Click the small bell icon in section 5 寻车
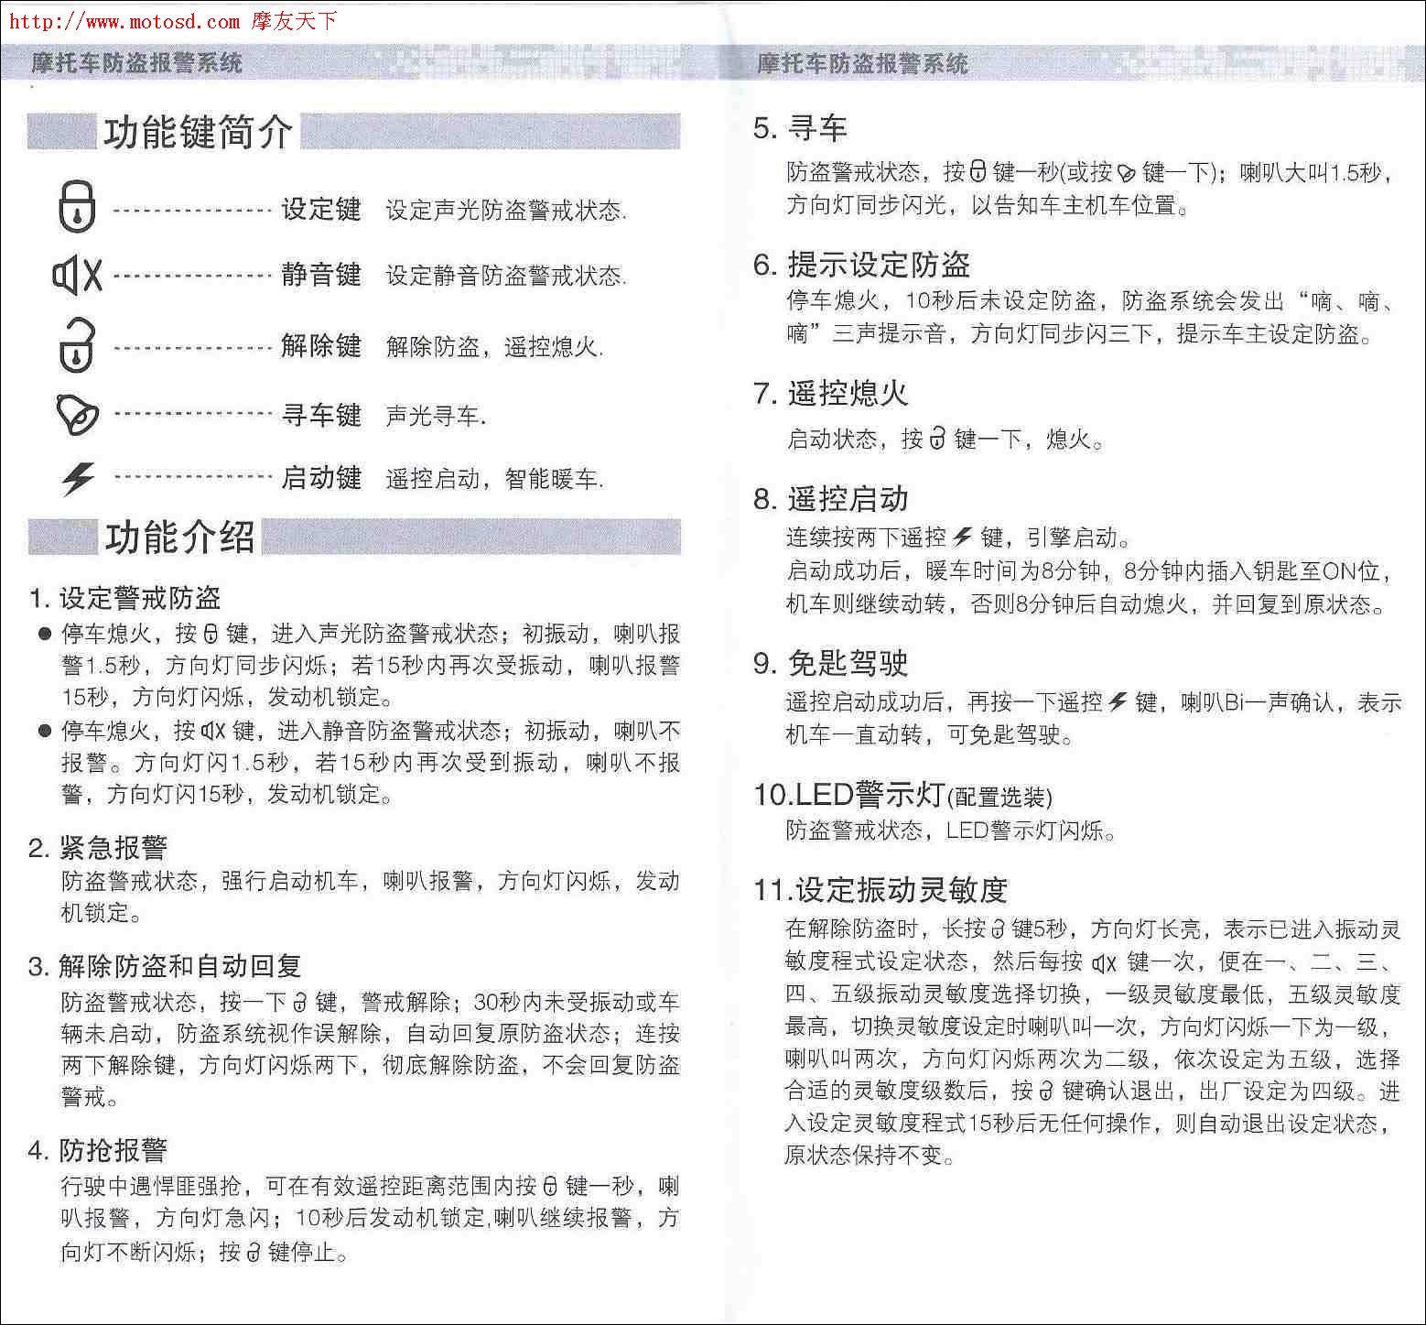Viewport: 1426px width, 1325px height. [x=1127, y=173]
